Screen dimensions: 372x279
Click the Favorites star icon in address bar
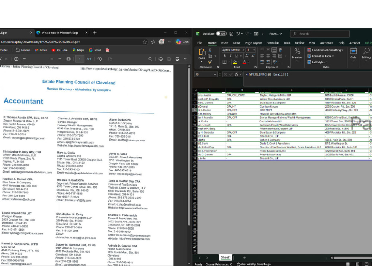click(145, 42)
